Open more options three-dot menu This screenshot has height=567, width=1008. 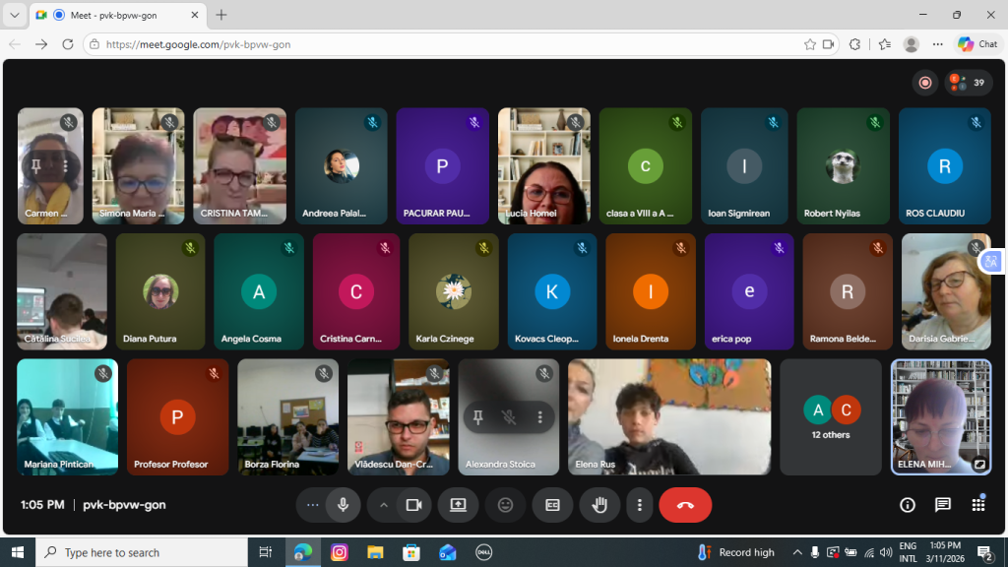pos(640,505)
